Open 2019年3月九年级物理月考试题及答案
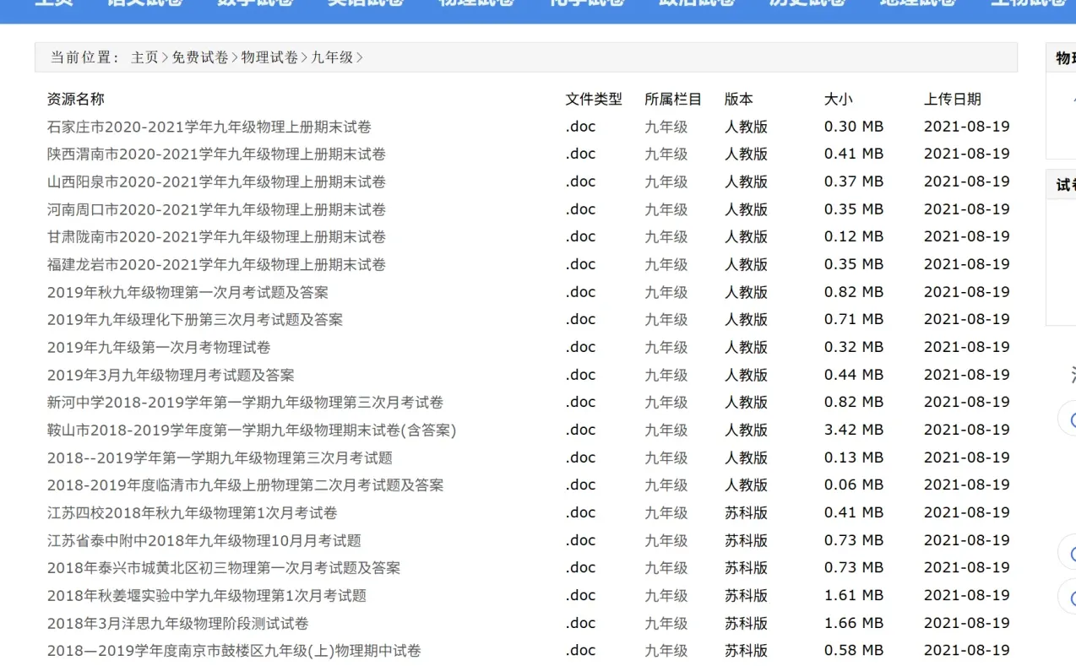The height and width of the screenshot is (666, 1076). [x=171, y=375]
